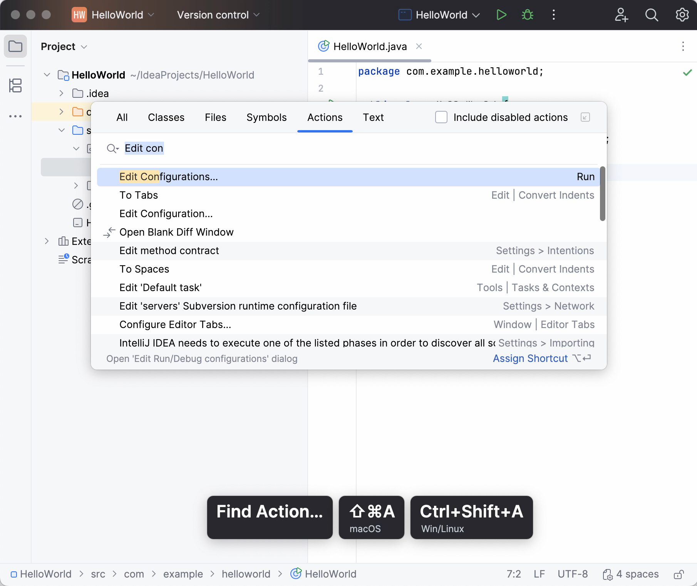Select the Edit Configurations action
697x586 pixels.
coord(168,176)
